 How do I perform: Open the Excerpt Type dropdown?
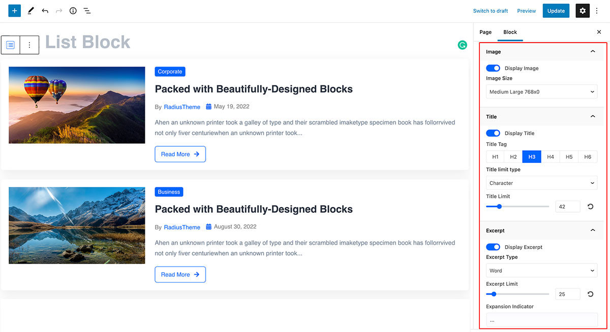[x=541, y=271]
